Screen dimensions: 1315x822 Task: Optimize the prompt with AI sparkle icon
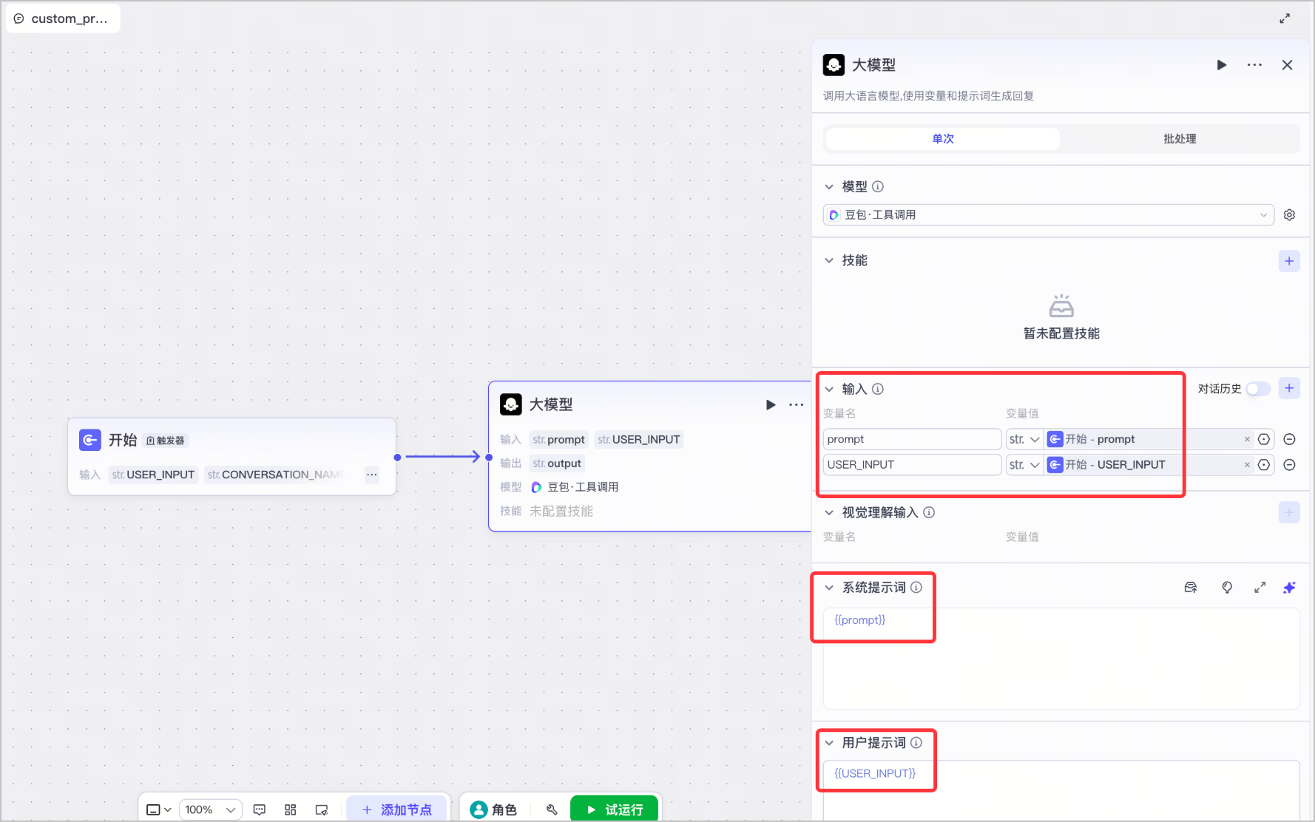tap(1289, 588)
